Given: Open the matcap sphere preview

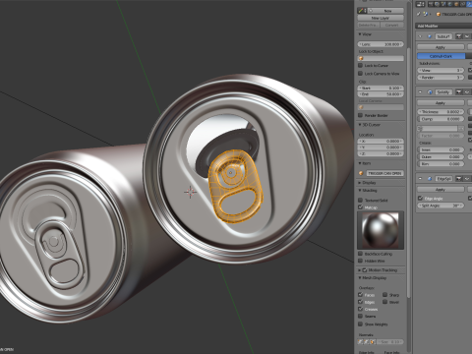Looking at the screenshot, I should [381, 230].
